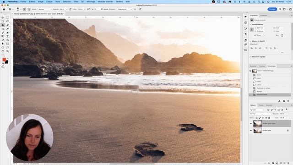Hide the top copy layer eye
293x165 pixels.
pos(251,124)
